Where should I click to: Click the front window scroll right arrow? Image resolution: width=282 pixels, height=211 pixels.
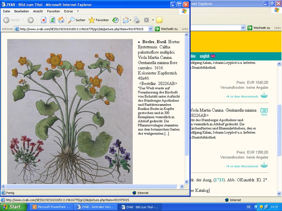(x=182, y=186)
